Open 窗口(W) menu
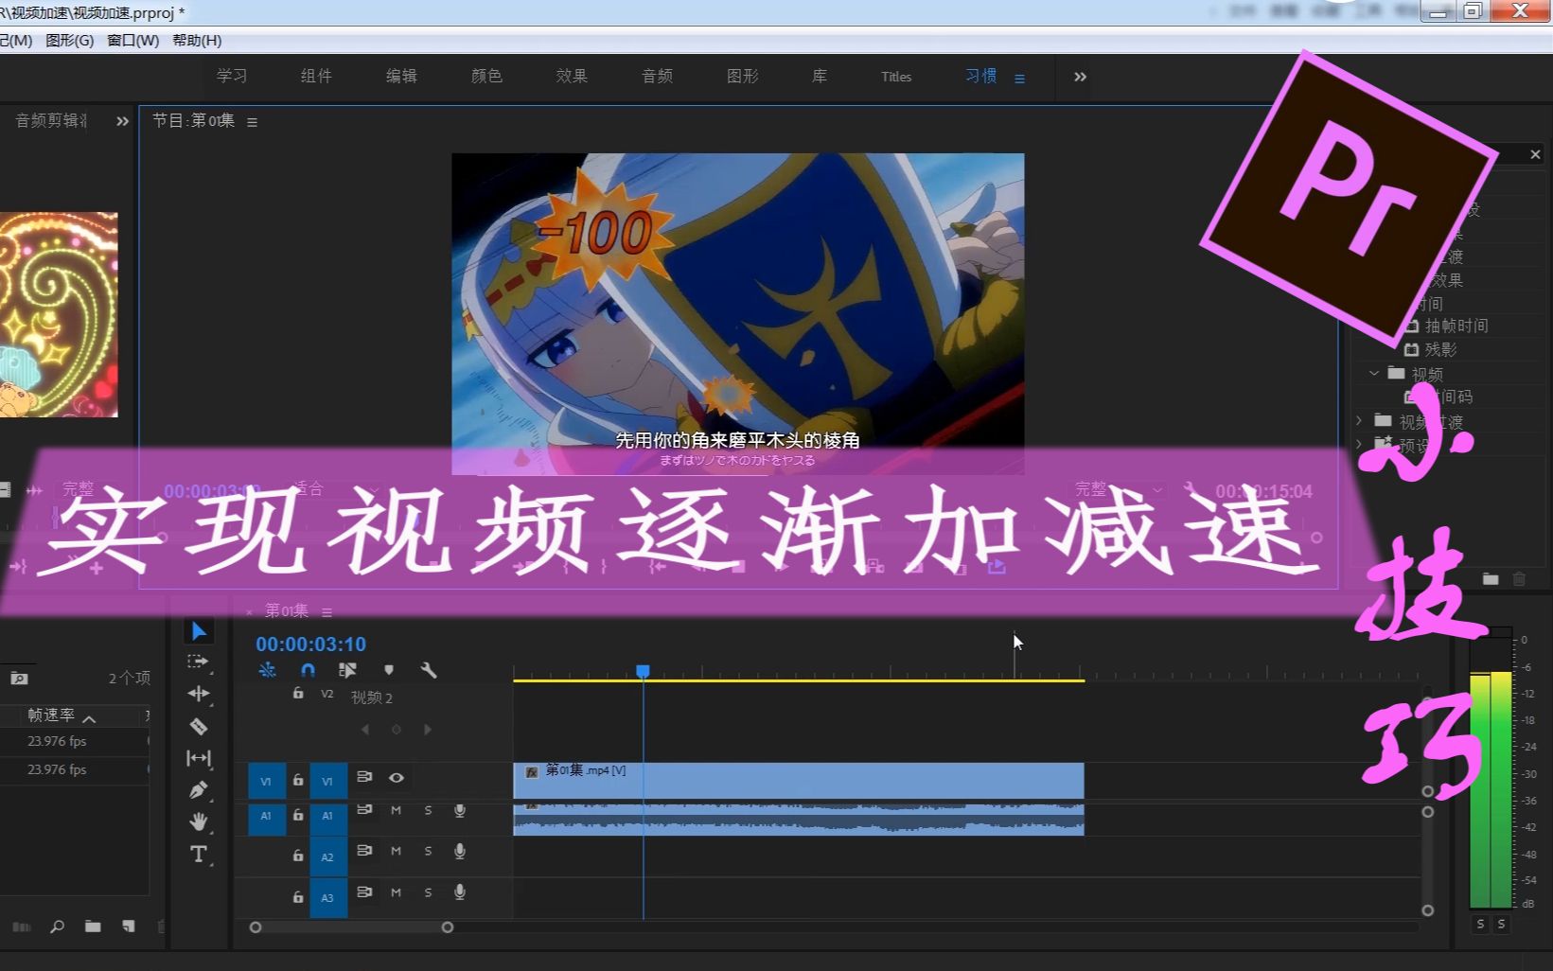The height and width of the screenshot is (971, 1553). pyautogui.click(x=133, y=40)
